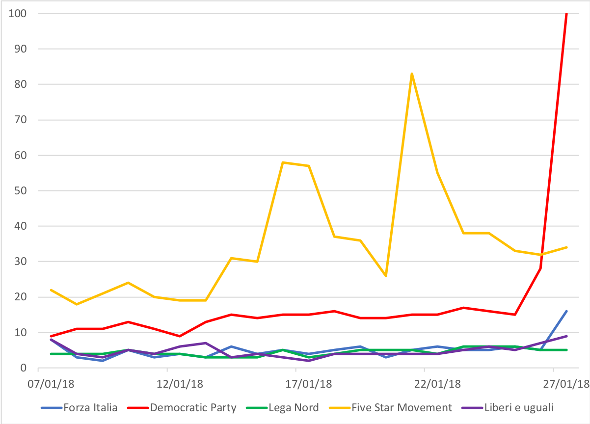Click the blue Forza Italia legend line swatch

[51, 408]
